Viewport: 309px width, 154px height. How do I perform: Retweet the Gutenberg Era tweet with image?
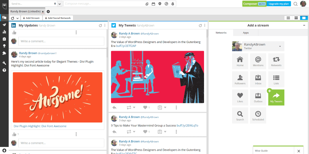pos(129,107)
